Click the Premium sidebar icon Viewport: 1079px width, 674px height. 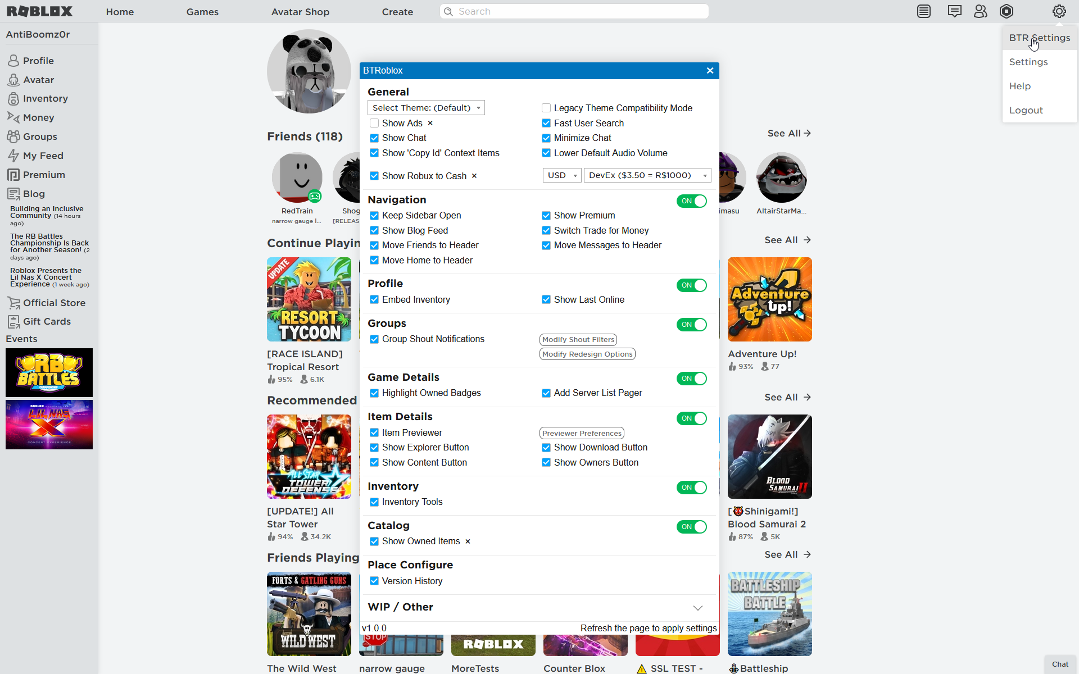(13, 174)
